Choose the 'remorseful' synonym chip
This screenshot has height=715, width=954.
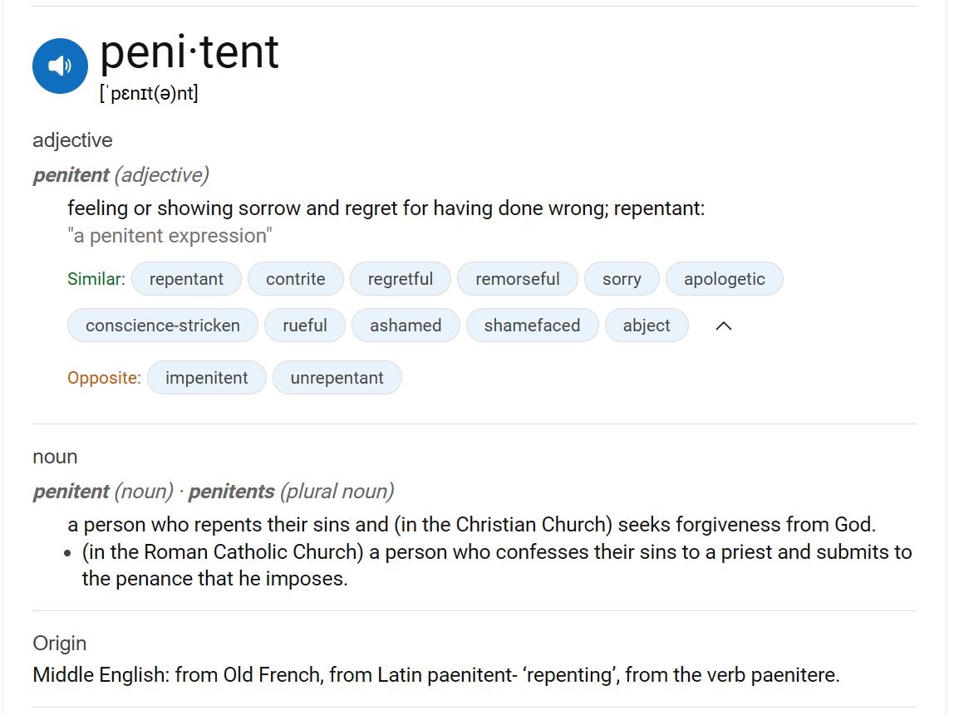click(x=517, y=279)
